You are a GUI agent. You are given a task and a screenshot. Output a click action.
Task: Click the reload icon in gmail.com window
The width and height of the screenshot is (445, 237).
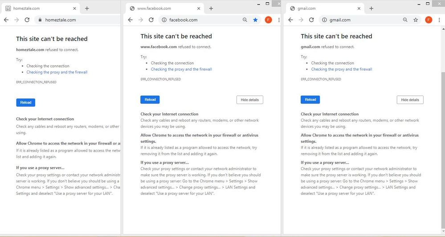[311, 20]
